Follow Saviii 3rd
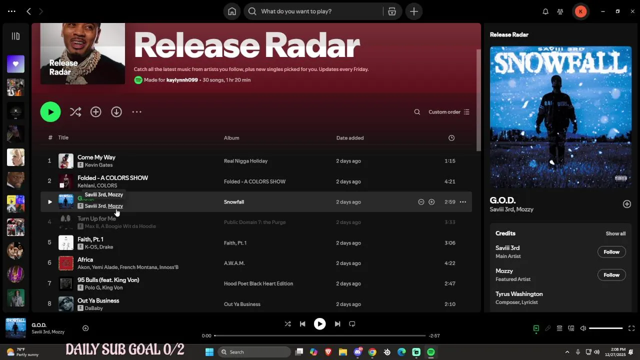Screen dimensions: 640x360 click(x=611, y=252)
